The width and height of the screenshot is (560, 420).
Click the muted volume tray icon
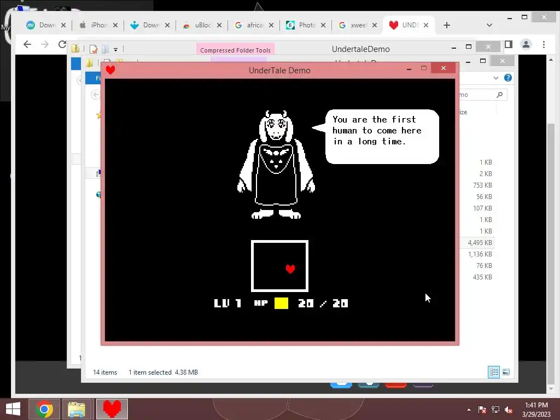click(509, 410)
